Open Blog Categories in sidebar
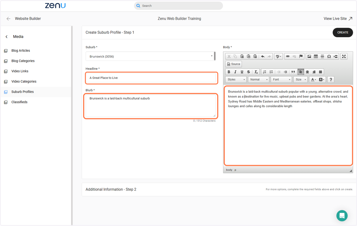Viewport: 357px width, 226px height. pos(23,61)
